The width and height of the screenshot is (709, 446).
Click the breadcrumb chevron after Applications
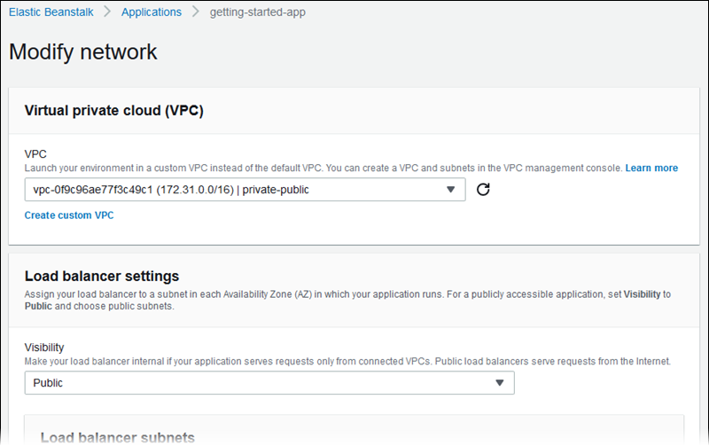[x=195, y=12]
